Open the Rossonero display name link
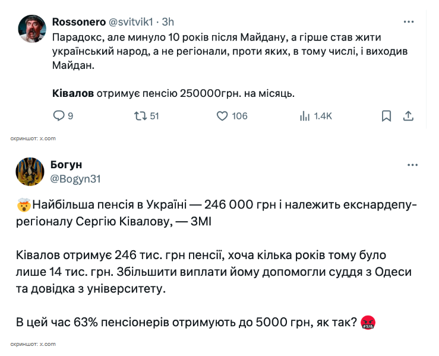The image size is (439, 356). click(x=78, y=22)
